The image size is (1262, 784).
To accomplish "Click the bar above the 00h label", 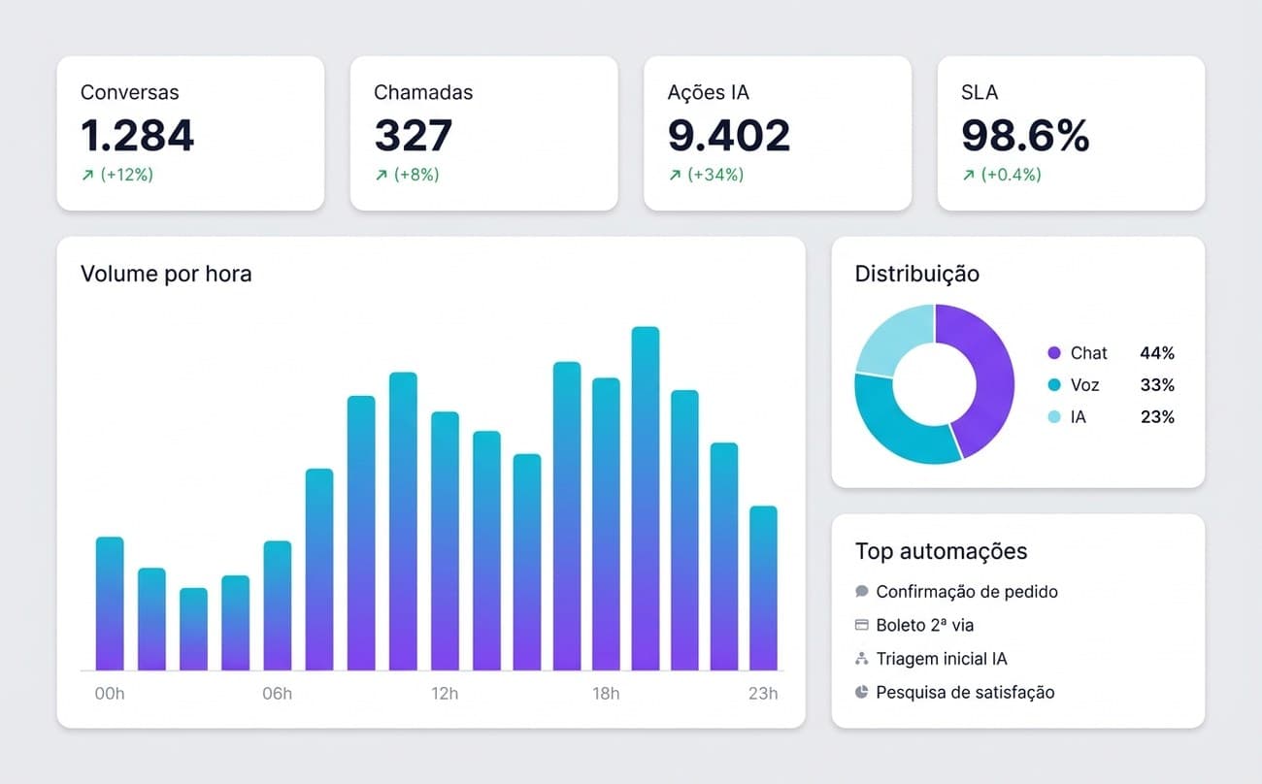I will click(110, 604).
